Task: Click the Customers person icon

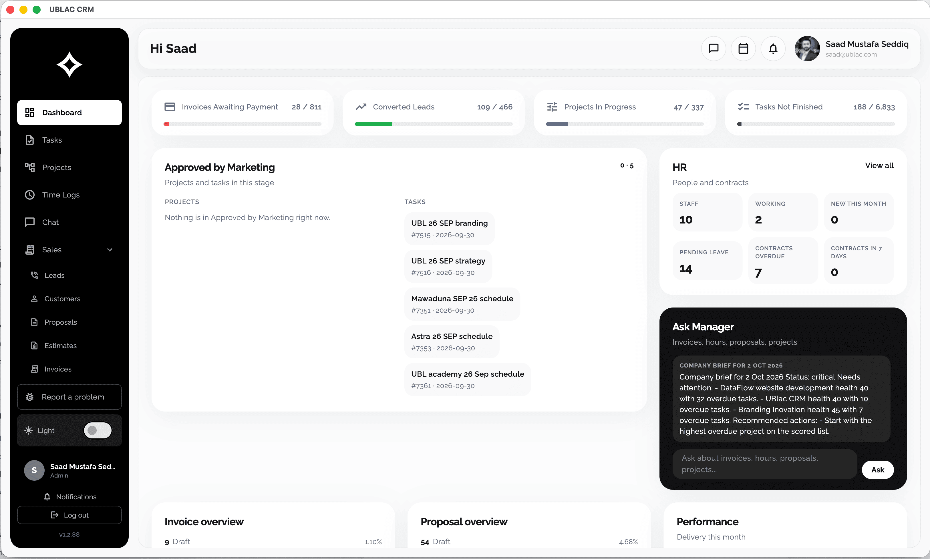Action: point(34,299)
